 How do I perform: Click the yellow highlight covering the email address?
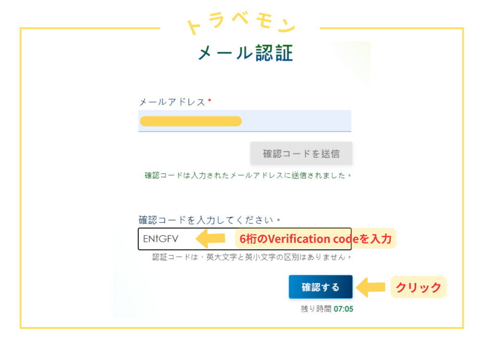[190, 121]
